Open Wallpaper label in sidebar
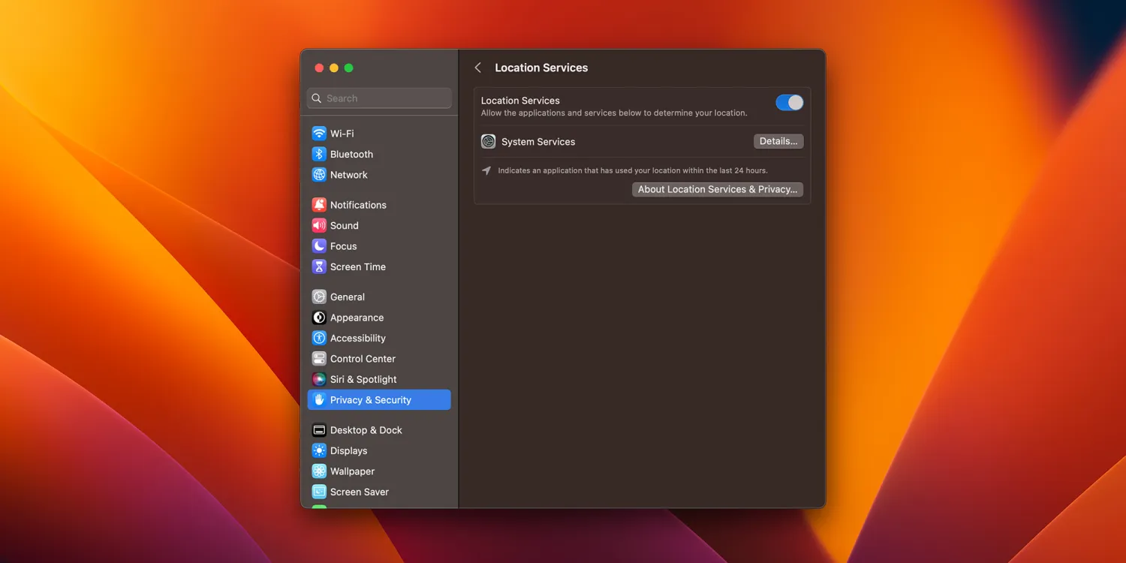Image resolution: width=1126 pixels, height=563 pixels. (x=352, y=471)
